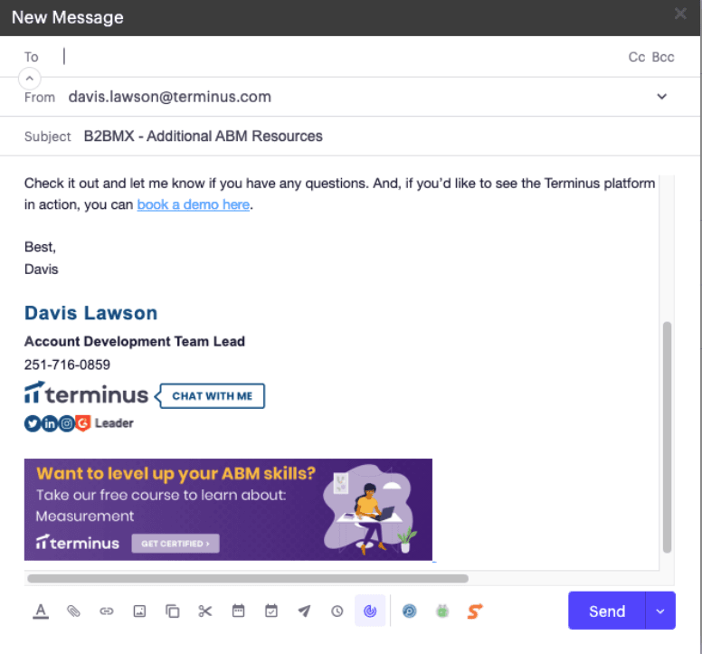This screenshot has width=702, height=654.
Task: Expand the From address dropdown
Action: pyautogui.click(x=661, y=97)
